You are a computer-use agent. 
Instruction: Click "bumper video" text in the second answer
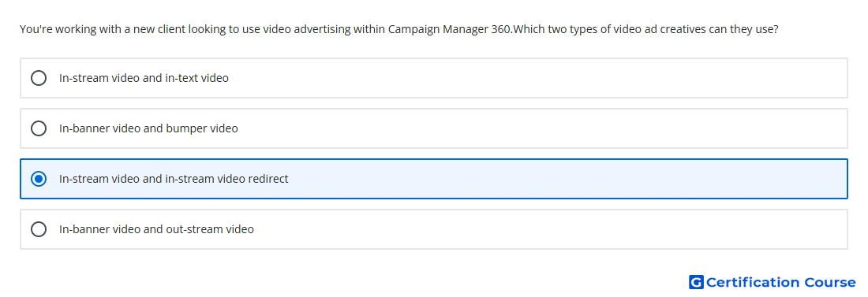pos(204,128)
